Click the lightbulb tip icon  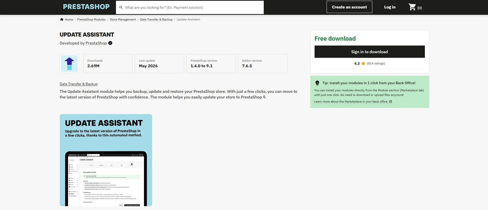coord(317,83)
